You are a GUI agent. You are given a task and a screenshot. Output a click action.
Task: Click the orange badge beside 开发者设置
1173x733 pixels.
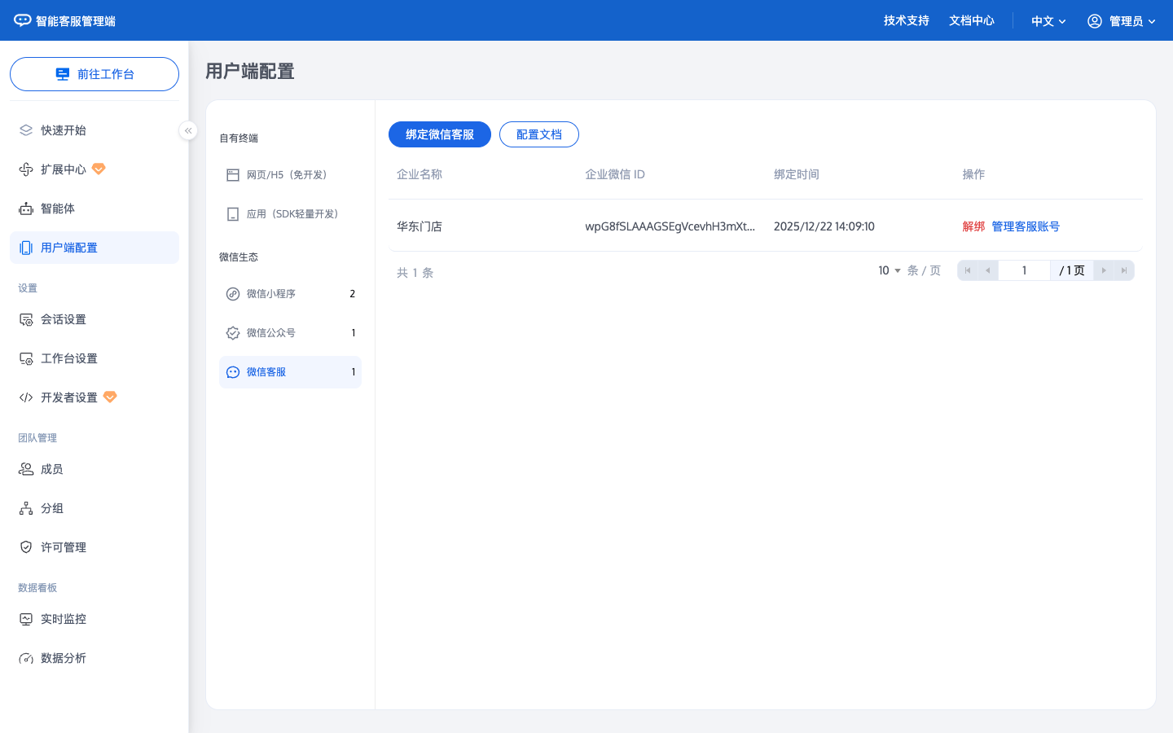tap(110, 397)
